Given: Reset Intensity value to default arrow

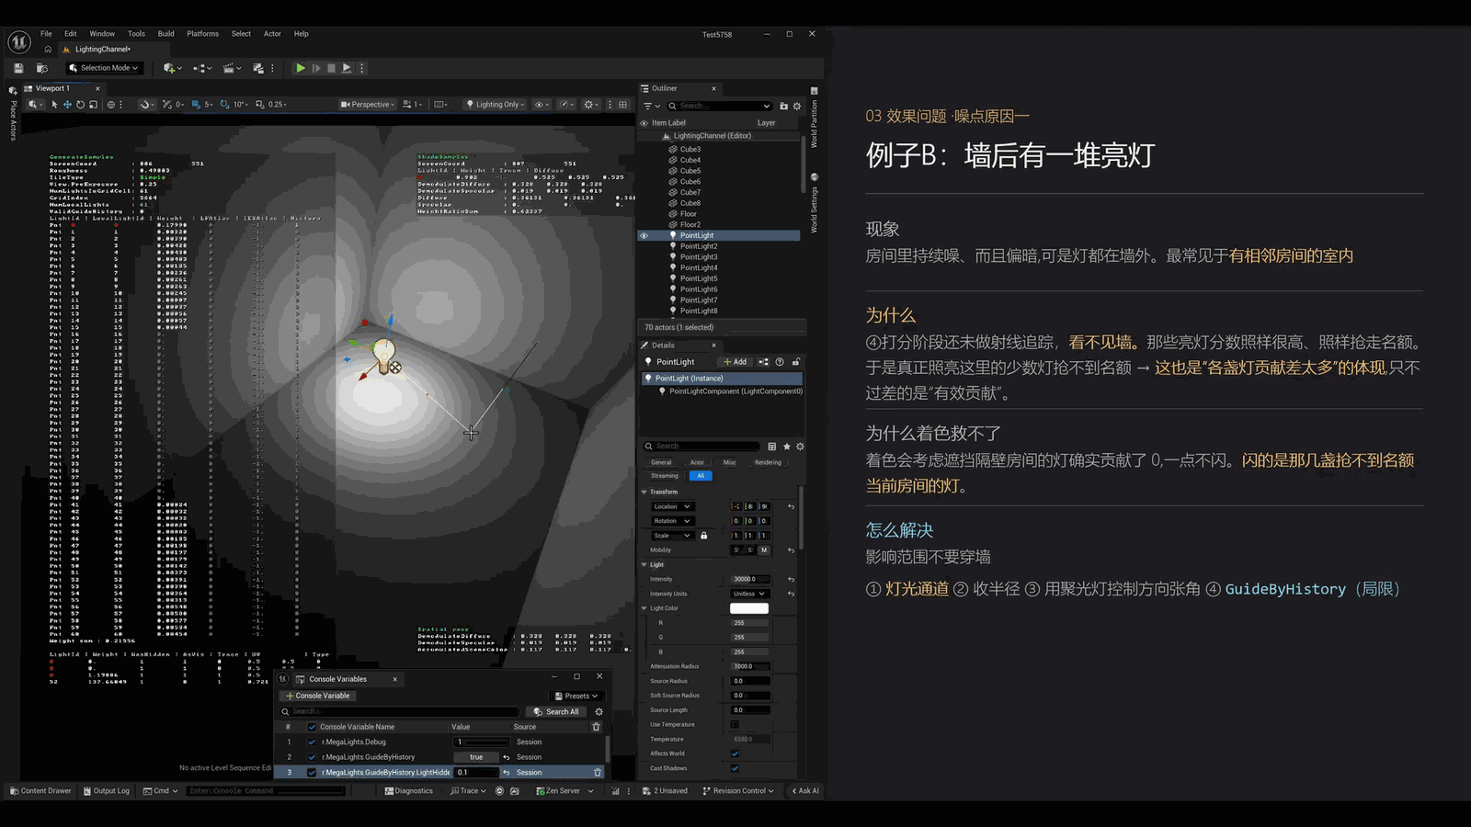Looking at the screenshot, I should click(791, 580).
